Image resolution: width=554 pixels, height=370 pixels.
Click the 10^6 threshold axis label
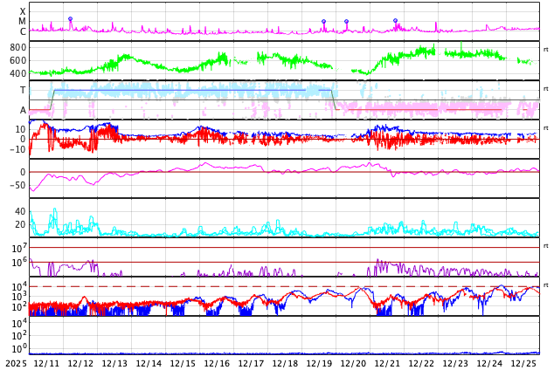(19, 262)
